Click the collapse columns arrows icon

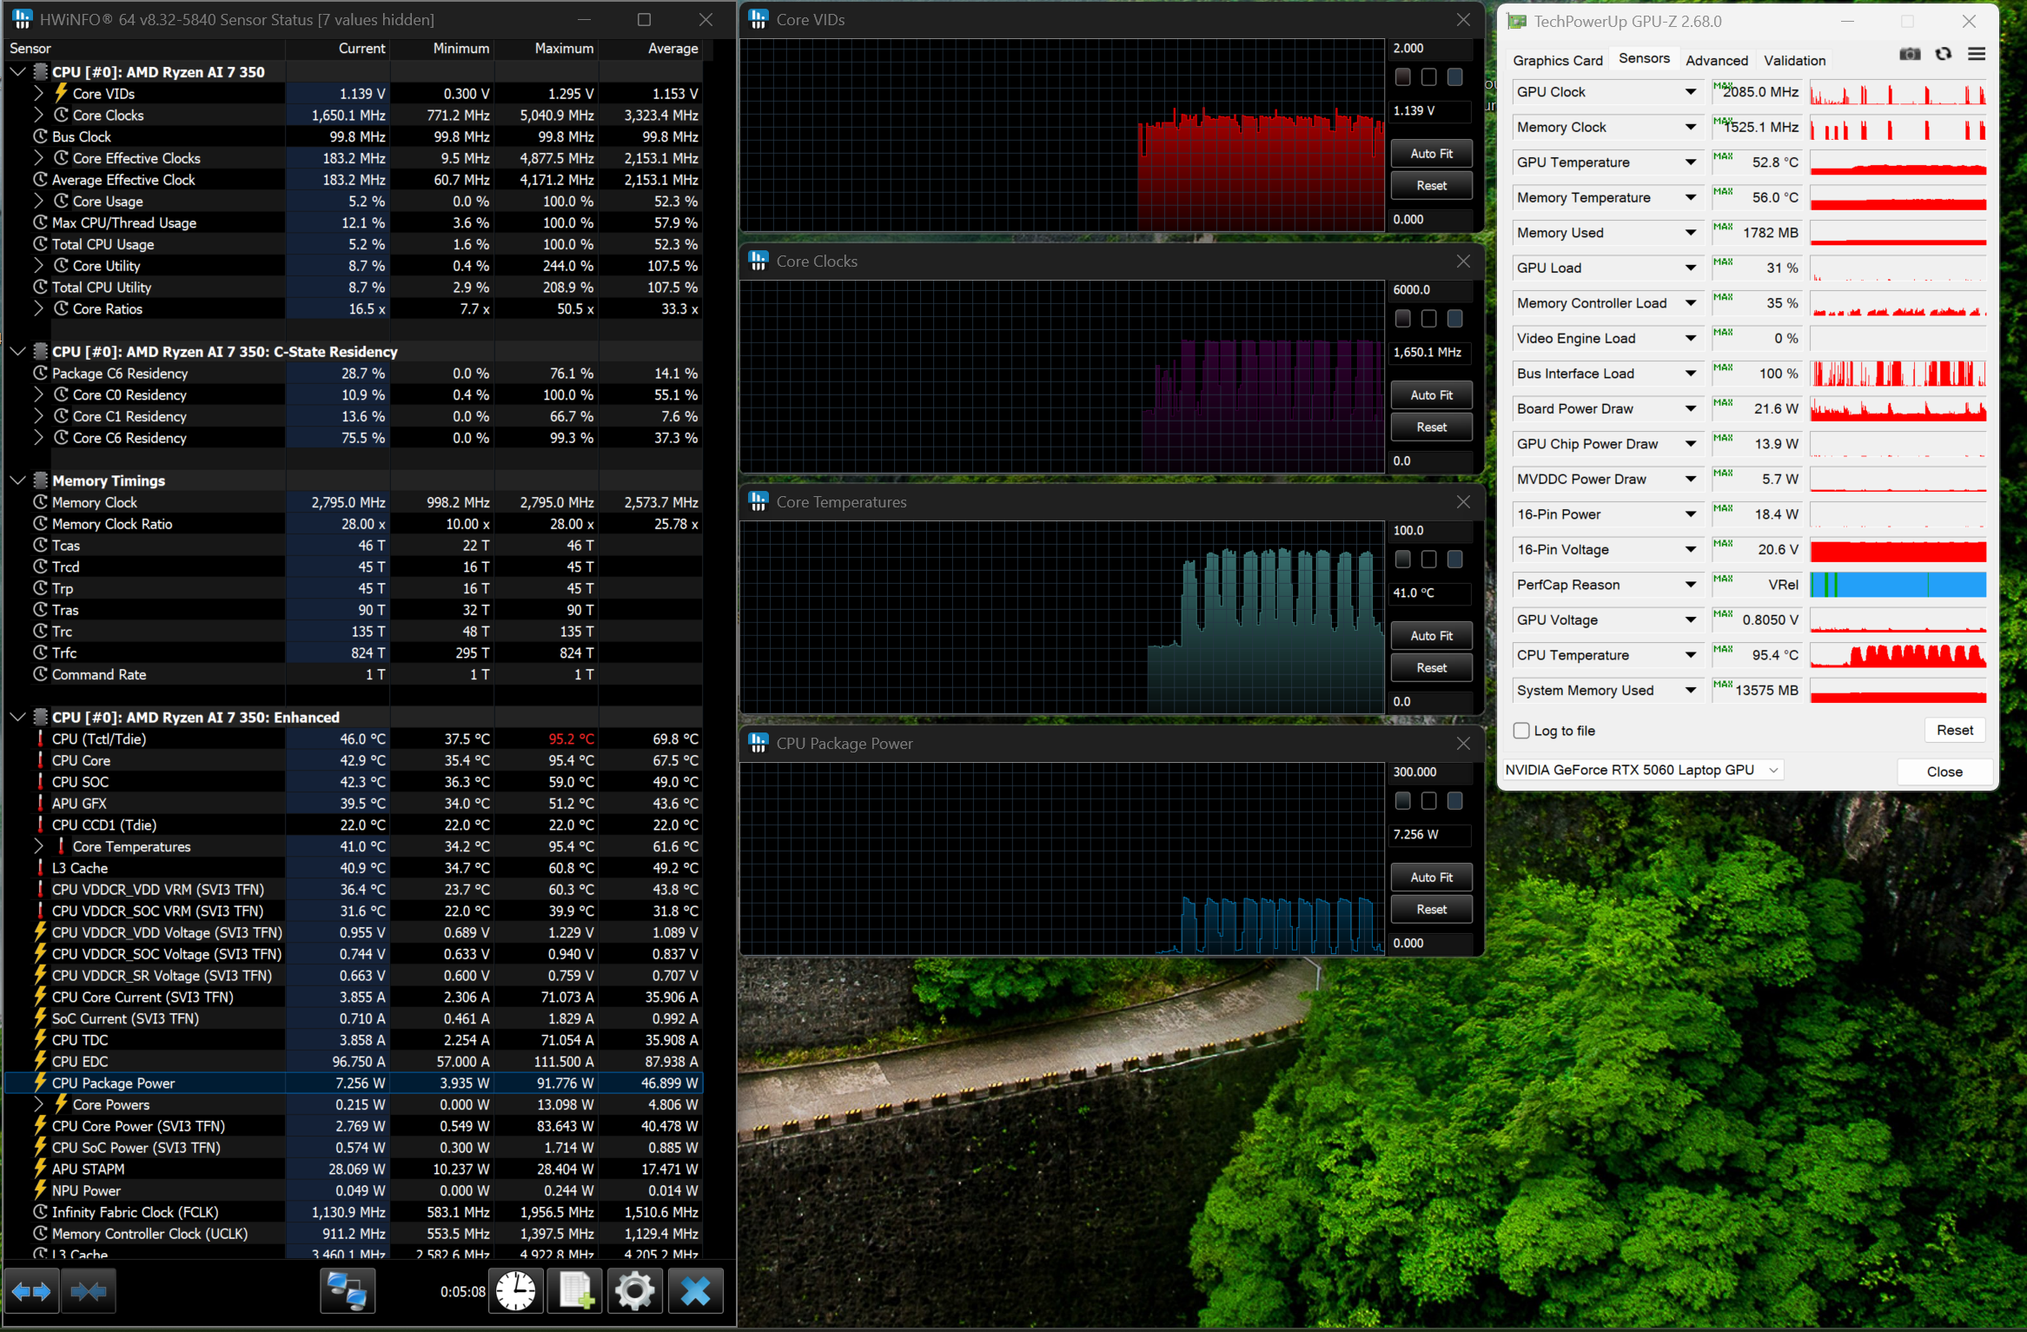[88, 1291]
